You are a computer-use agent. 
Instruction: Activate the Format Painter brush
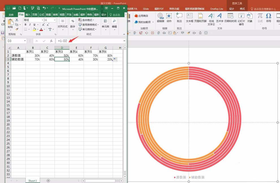(x=17, y=29)
